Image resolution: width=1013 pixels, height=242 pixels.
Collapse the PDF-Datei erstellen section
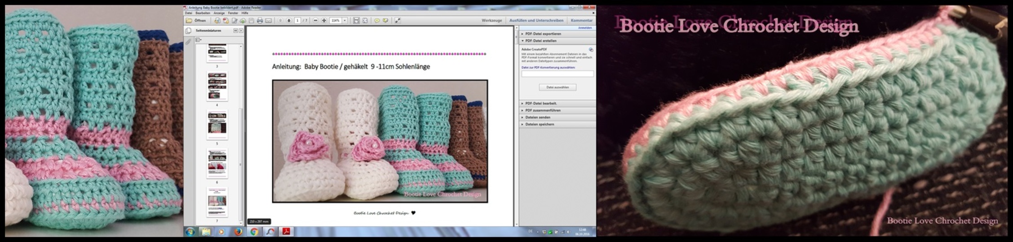point(540,41)
